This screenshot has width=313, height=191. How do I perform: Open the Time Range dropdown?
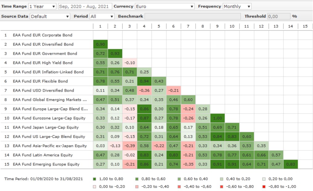[x=42, y=6]
